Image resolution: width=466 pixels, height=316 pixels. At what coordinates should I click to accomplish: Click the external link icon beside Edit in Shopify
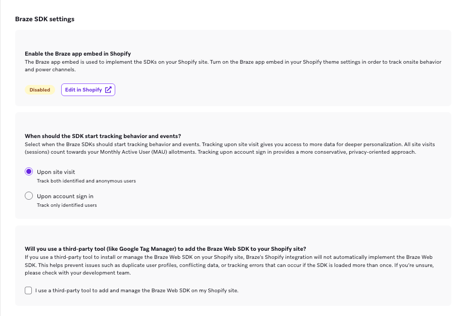108,89
